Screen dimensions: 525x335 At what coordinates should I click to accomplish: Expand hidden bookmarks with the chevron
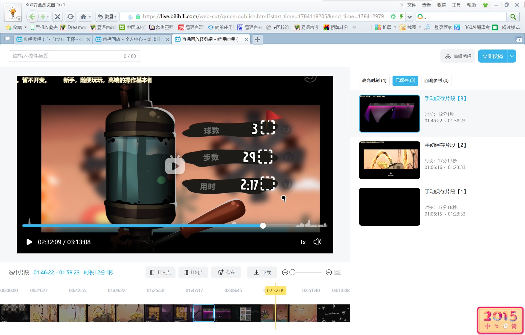(354, 27)
